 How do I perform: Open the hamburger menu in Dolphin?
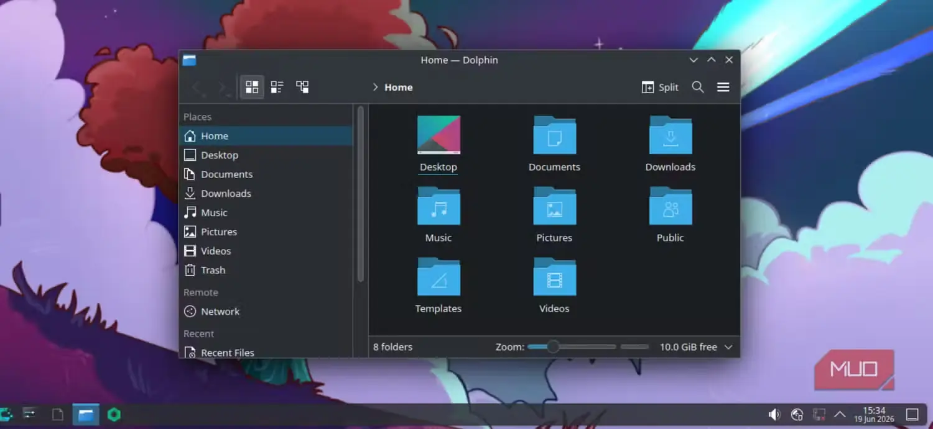(x=723, y=88)
